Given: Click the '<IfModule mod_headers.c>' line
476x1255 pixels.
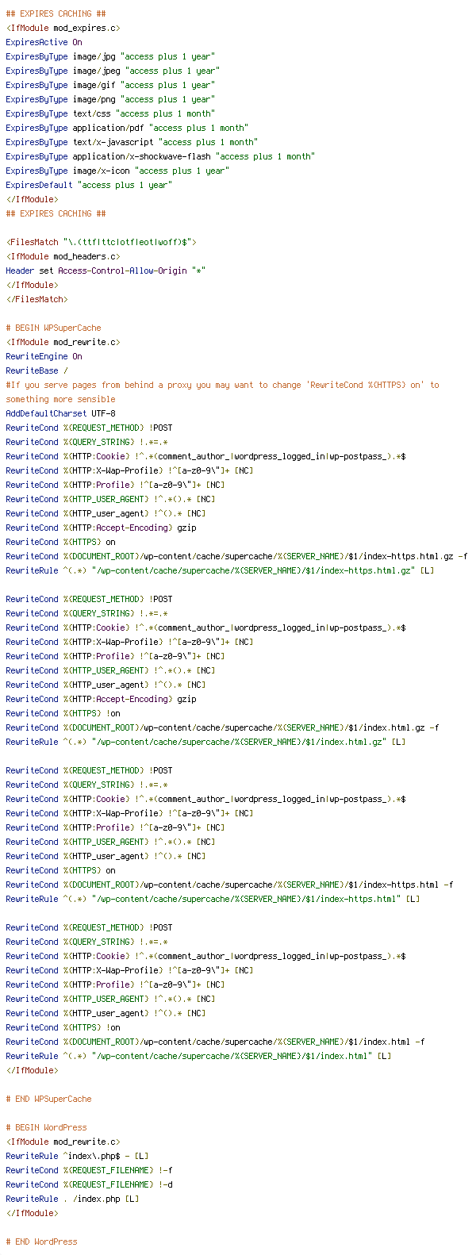Looking at the screenshot, I should pyautogui.click(x=63, y=256).
